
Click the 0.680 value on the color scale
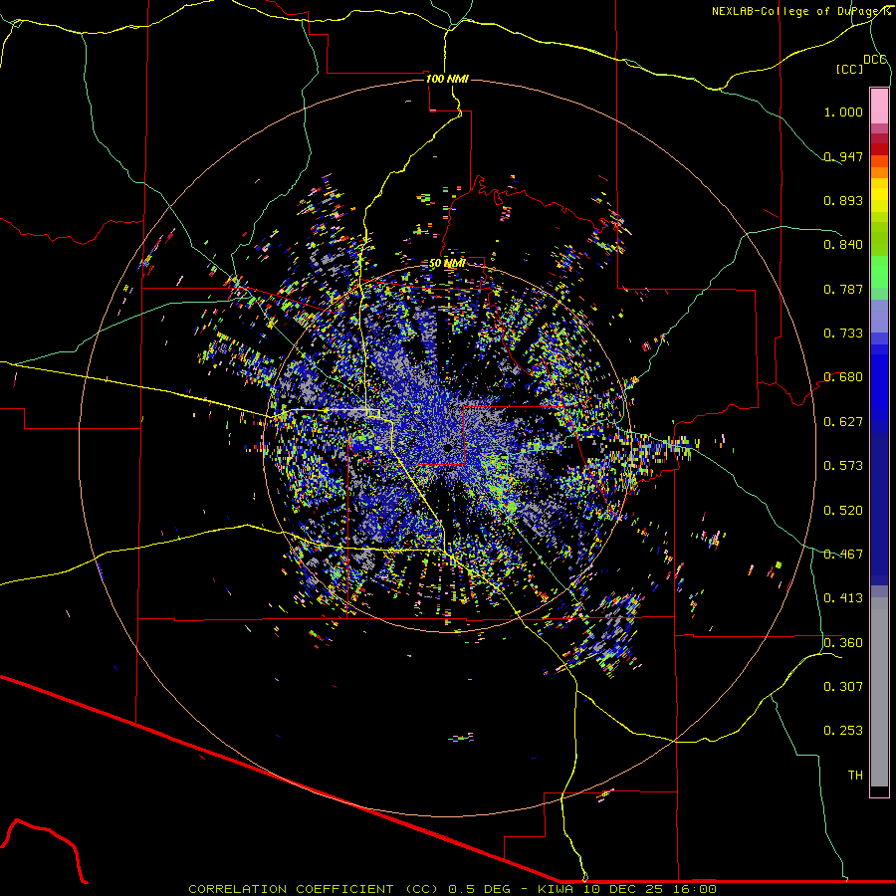click(843, 377)
